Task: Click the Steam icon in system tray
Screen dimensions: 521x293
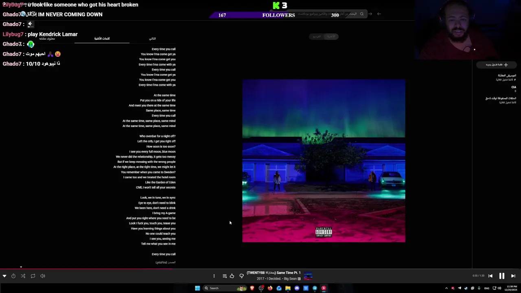Action: click(466, 288)
